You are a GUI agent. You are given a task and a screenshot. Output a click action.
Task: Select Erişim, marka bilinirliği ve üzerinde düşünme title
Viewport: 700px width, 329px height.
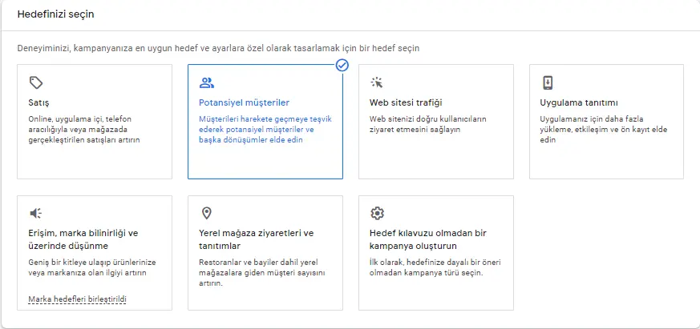coord(83,239)
